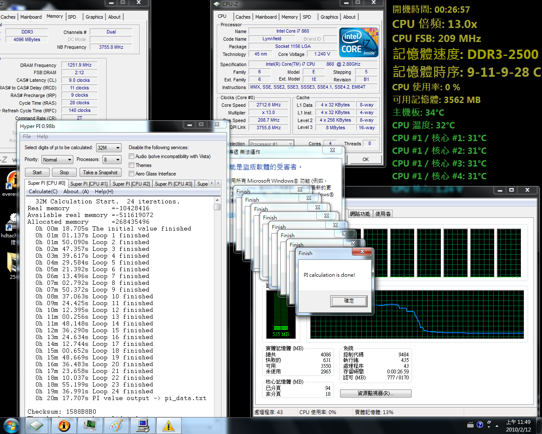Image resolution: width=542 pixels, height=434 pixels.
Task: Click the blue help tray icon
Action: point(480,425)
